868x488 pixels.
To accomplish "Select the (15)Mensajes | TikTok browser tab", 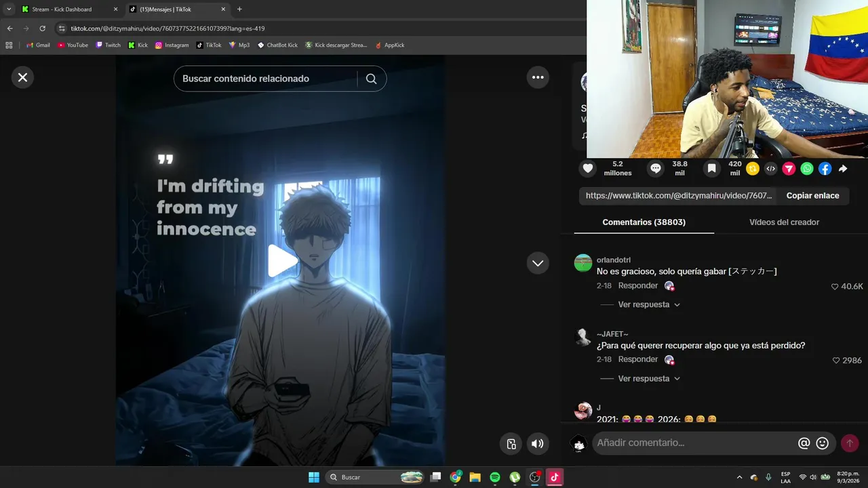I will click(x=178, y=9).
